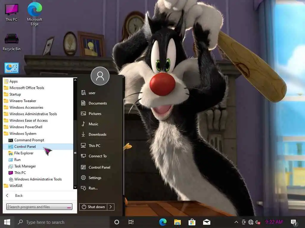Open the pie chart desktop shortcut icon
The height and width of the screenshot is (228, 305).
[12, 68]
